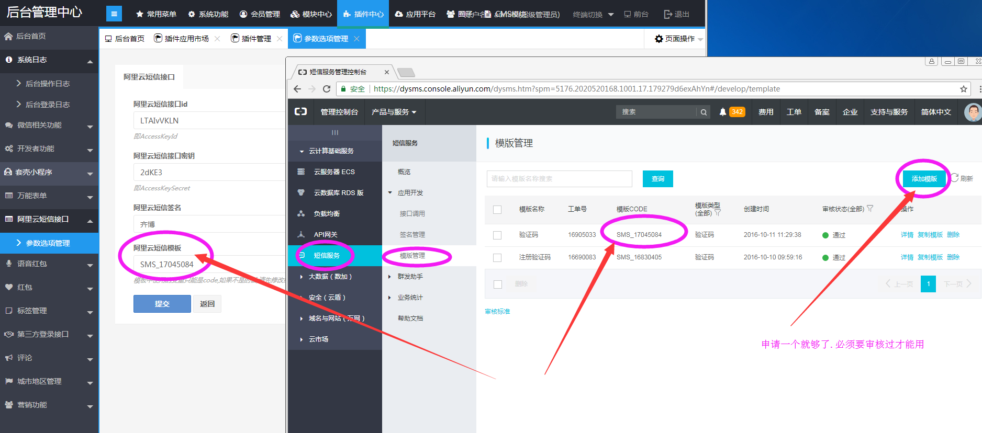Bookmark page with star icon
This screenshot has width=982, height=433.
click(963, 89)
